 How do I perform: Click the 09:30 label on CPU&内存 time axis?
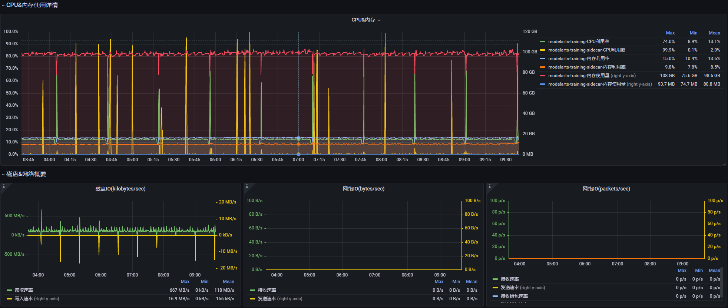click(506, 160)
